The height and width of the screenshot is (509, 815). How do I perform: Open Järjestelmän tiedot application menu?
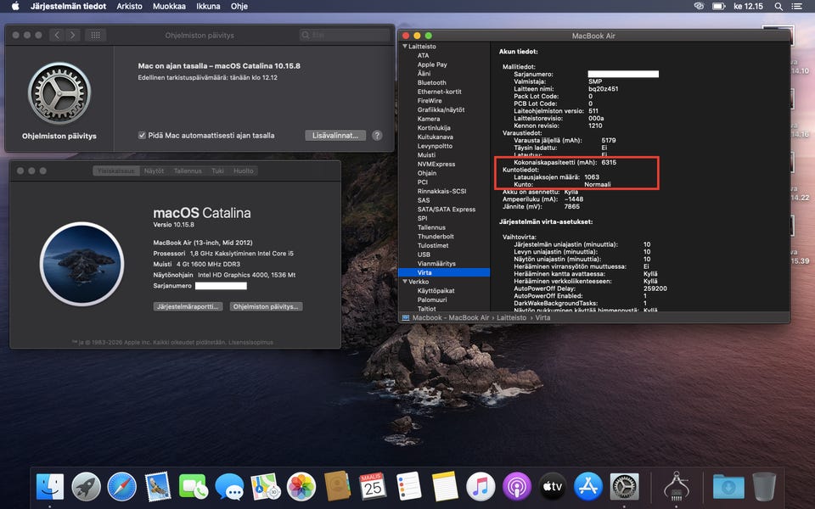point(68,6)
